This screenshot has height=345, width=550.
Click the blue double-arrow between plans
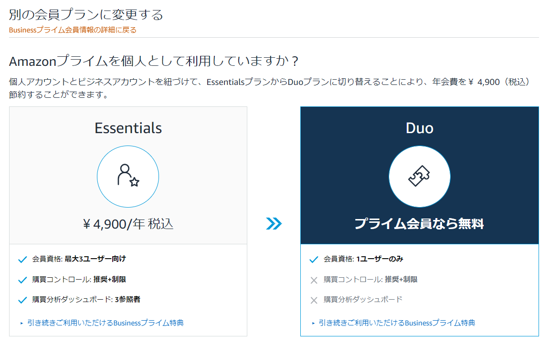(x=274, y=224)
